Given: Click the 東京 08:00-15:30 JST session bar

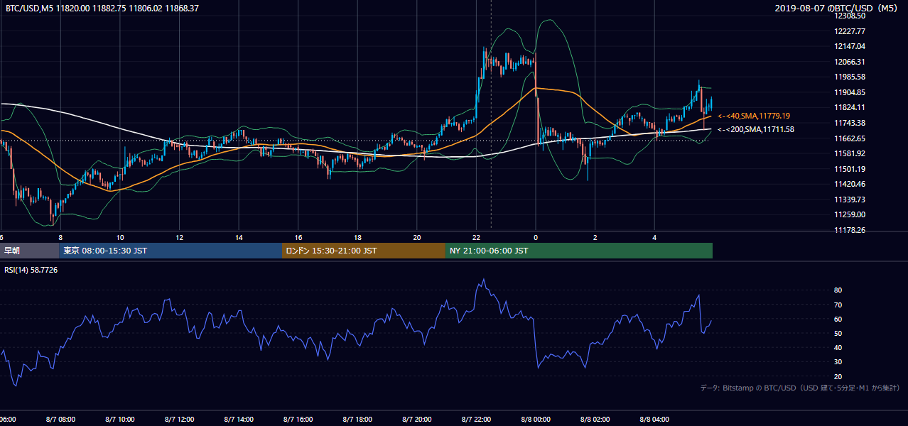Looking at the screenshot, I should tap(171, 251).
